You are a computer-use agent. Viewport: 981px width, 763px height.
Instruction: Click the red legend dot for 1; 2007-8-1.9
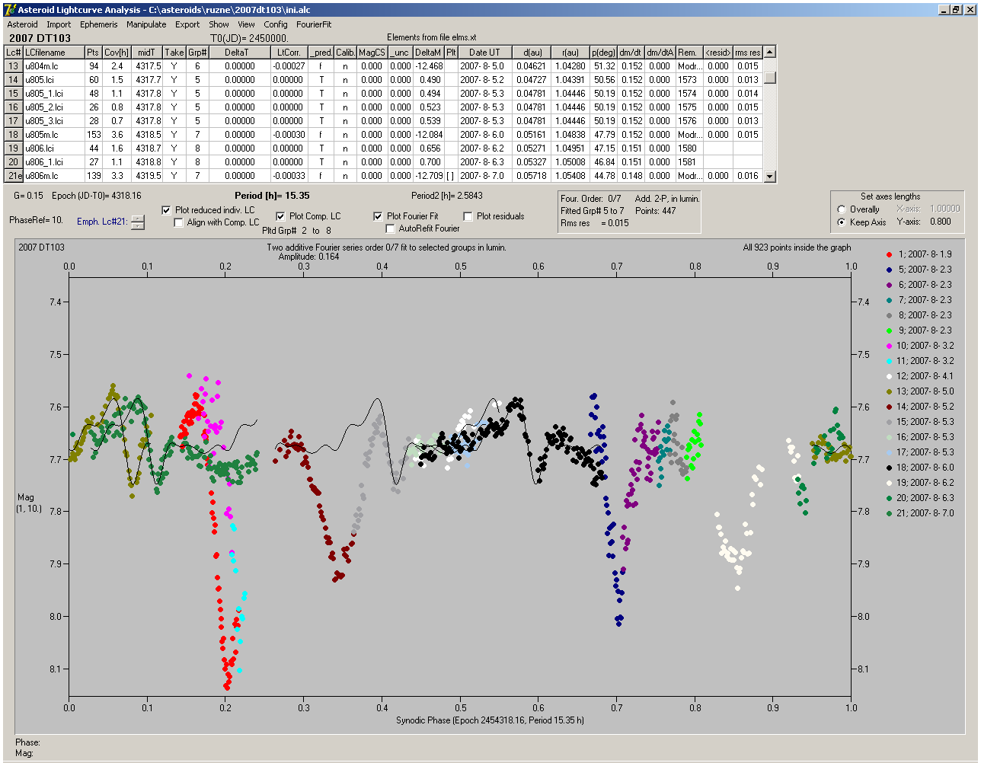point(890,254)
